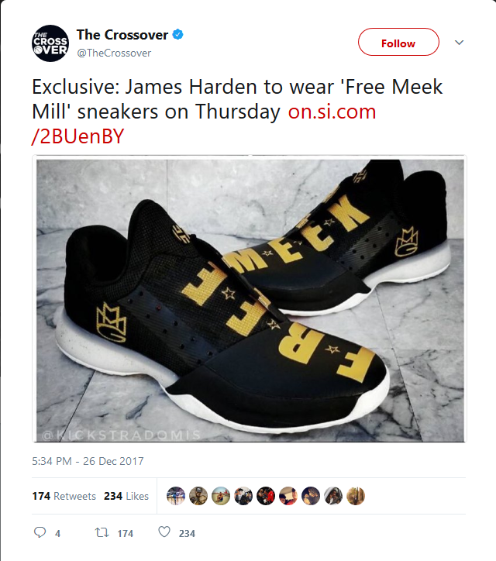The height and width of the screenshot is (561, 496).
Task: Click reply count number 4
Action: pos(57,533)
